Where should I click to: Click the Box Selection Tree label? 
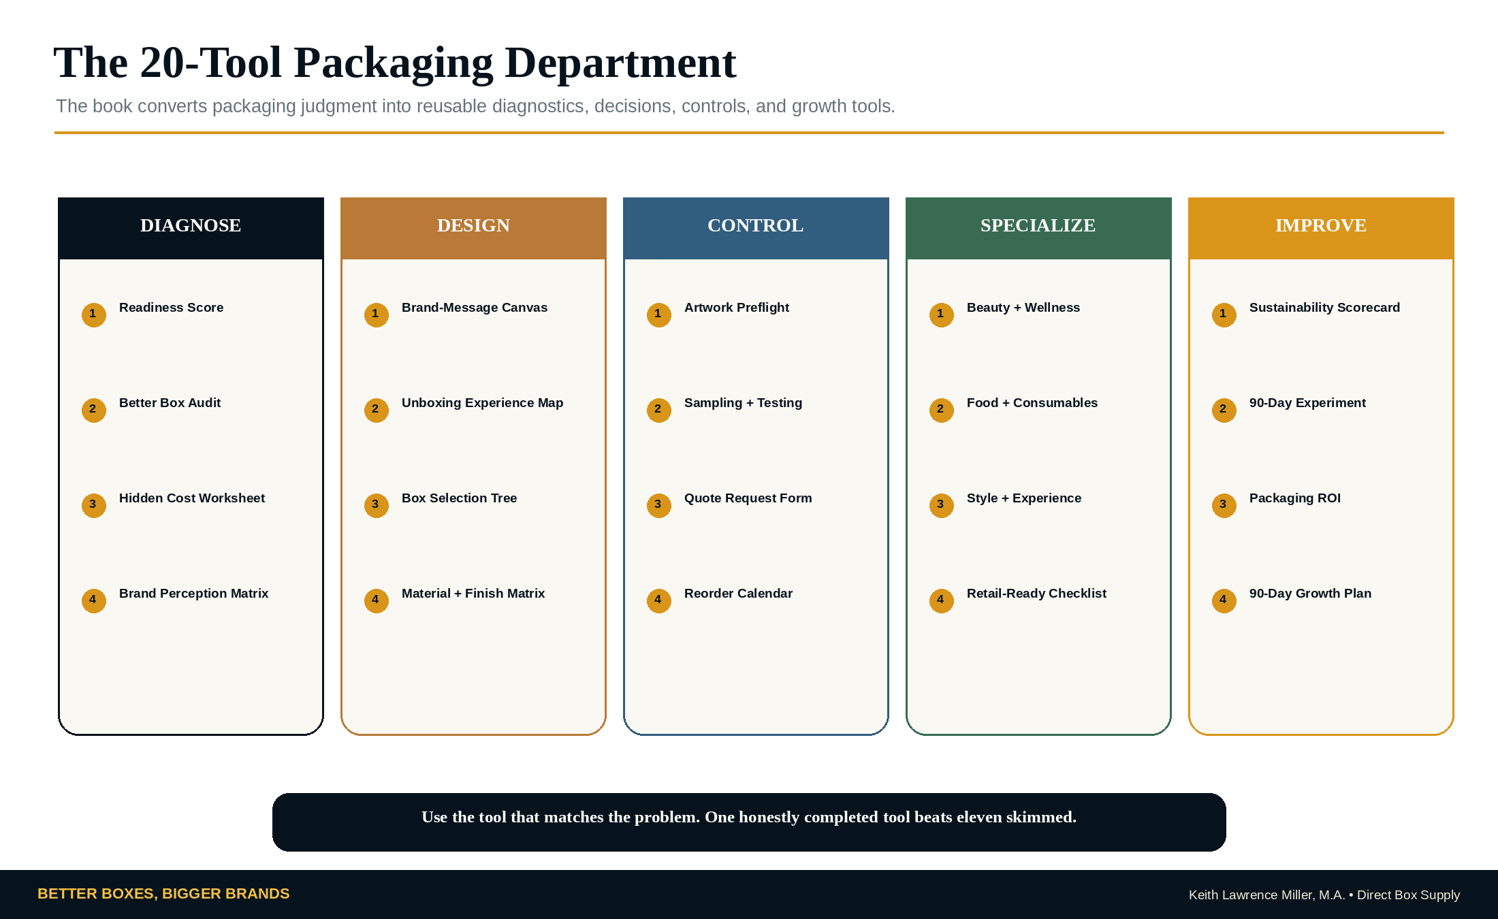(459, 498)
